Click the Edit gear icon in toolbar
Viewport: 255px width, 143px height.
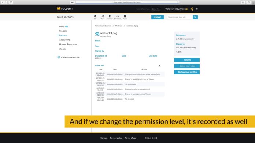pyautogui.click(x=95, y=16)
